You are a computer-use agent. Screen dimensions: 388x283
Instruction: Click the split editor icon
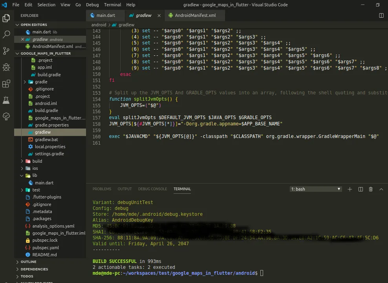point(381,15)
